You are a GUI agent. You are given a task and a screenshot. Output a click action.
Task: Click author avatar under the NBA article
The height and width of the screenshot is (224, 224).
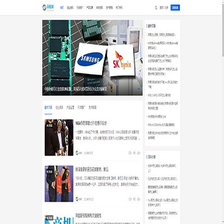point(77,153)
